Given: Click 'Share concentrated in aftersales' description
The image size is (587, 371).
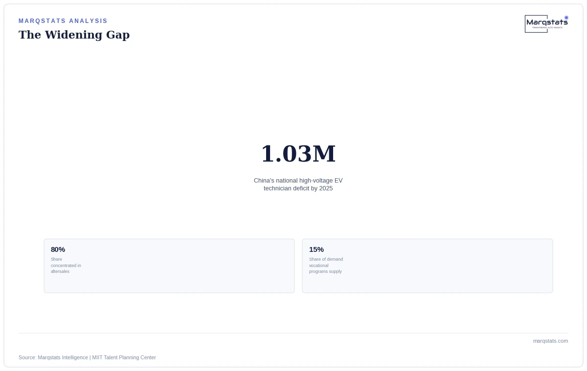Looking at the screenshot, I should (x=66, y=266).
